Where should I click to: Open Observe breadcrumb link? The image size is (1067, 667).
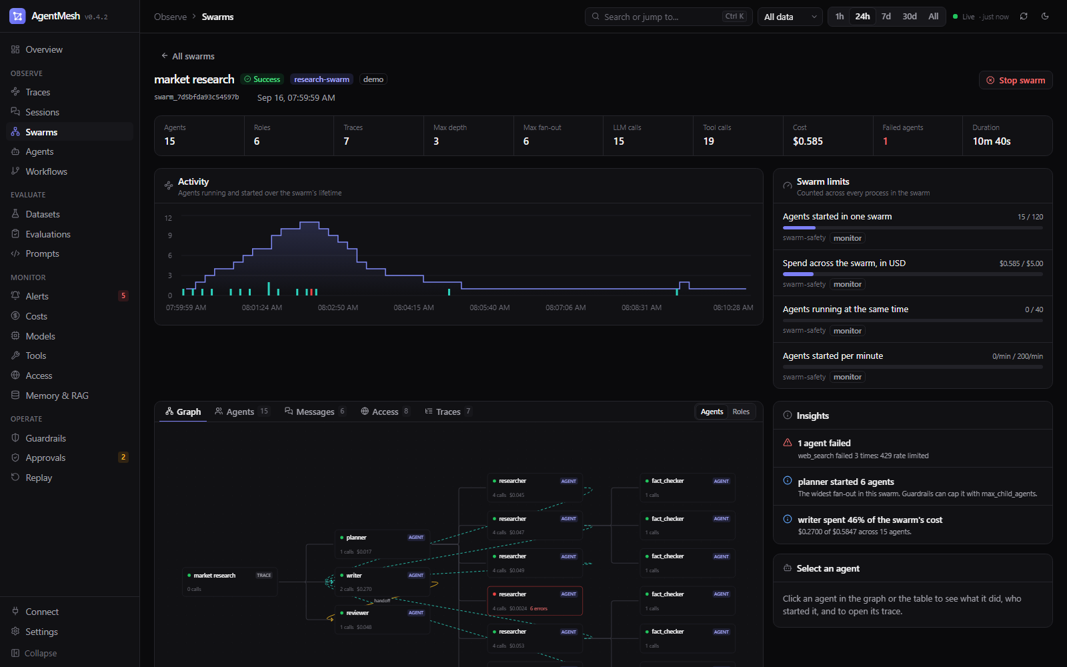coord(170,17)
